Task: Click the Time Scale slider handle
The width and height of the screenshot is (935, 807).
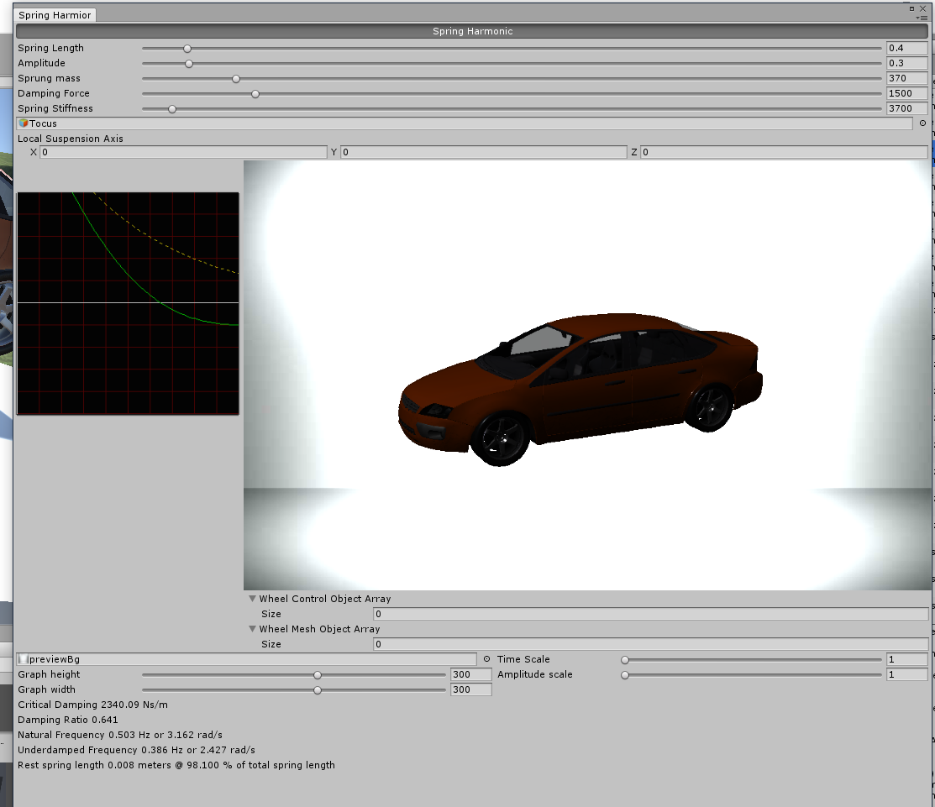Action: pos(625,660)
